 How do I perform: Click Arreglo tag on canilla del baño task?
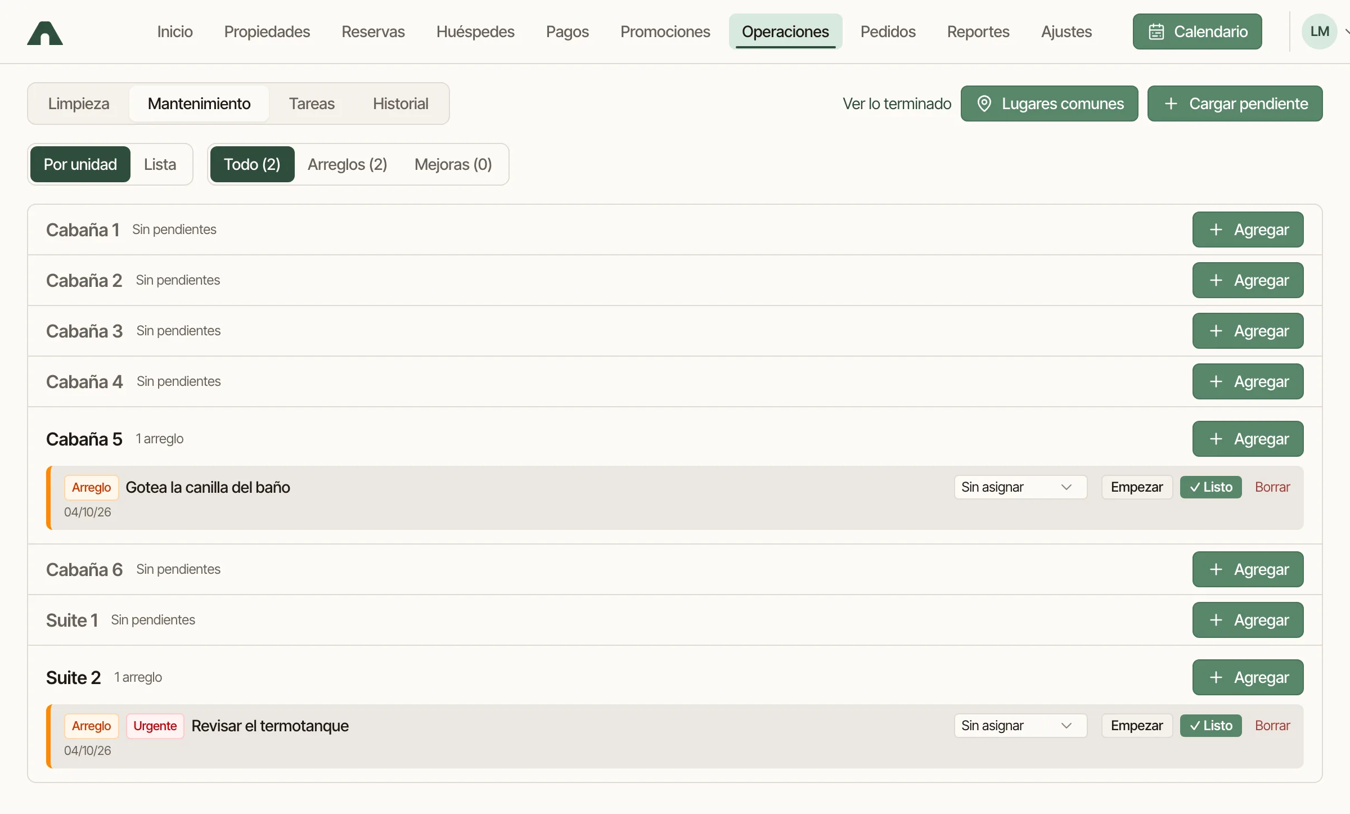(x=91, y=487)
